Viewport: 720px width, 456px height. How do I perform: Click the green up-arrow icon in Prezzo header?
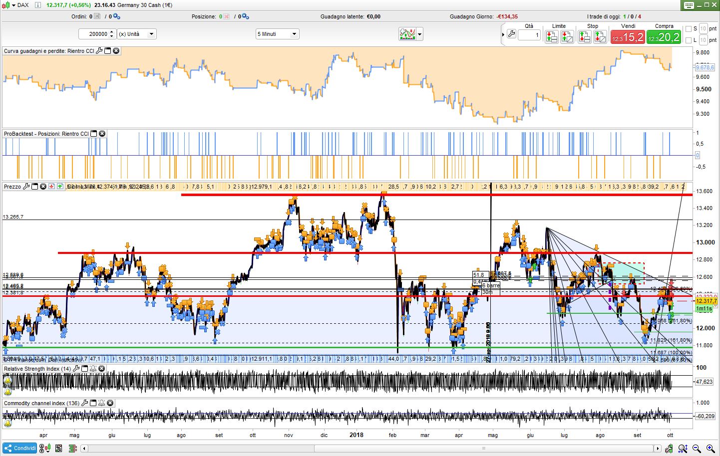[x=60, y=187]
